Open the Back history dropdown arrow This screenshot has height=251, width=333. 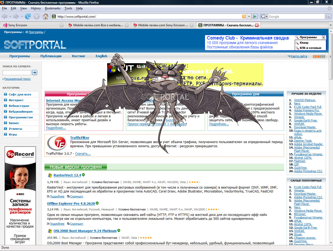coord(10,16)
